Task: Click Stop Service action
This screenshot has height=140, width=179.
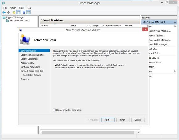Action: click(x=154, y=58)
